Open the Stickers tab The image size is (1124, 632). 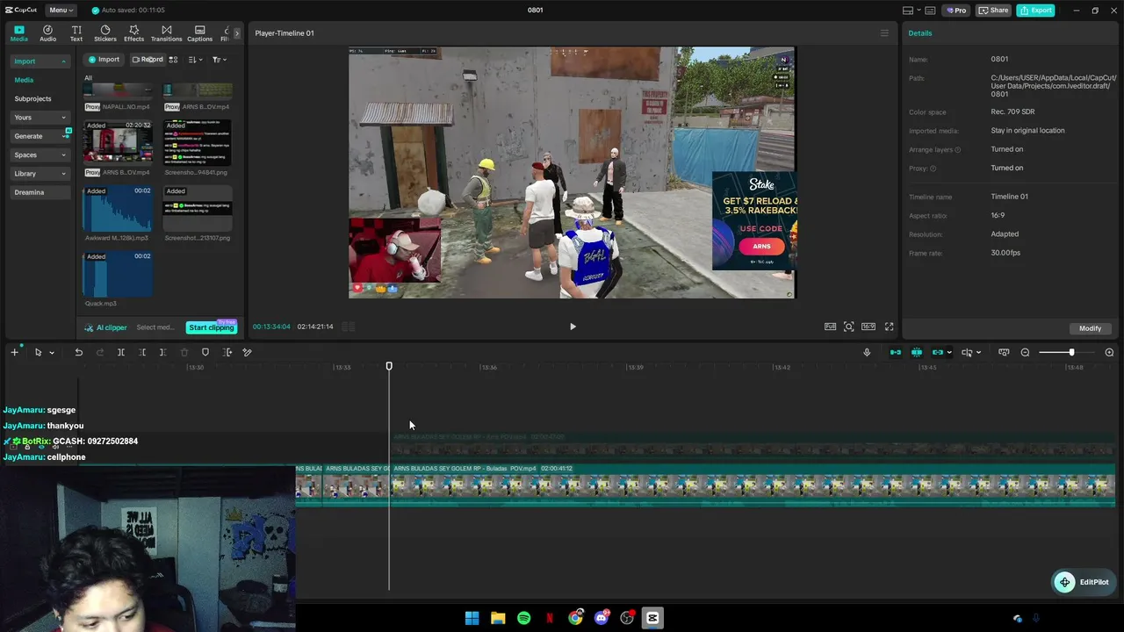pos(105,33)
